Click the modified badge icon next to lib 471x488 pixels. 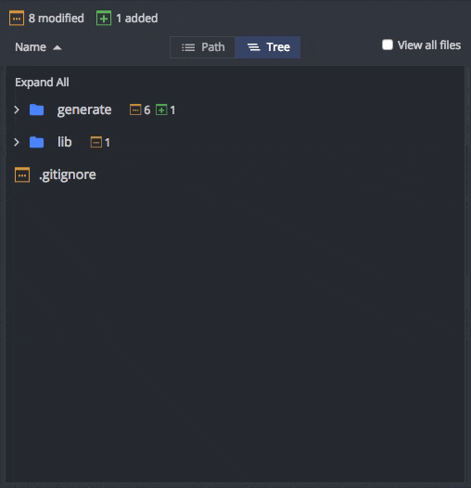pyautogui.click(x=96, y=142)
